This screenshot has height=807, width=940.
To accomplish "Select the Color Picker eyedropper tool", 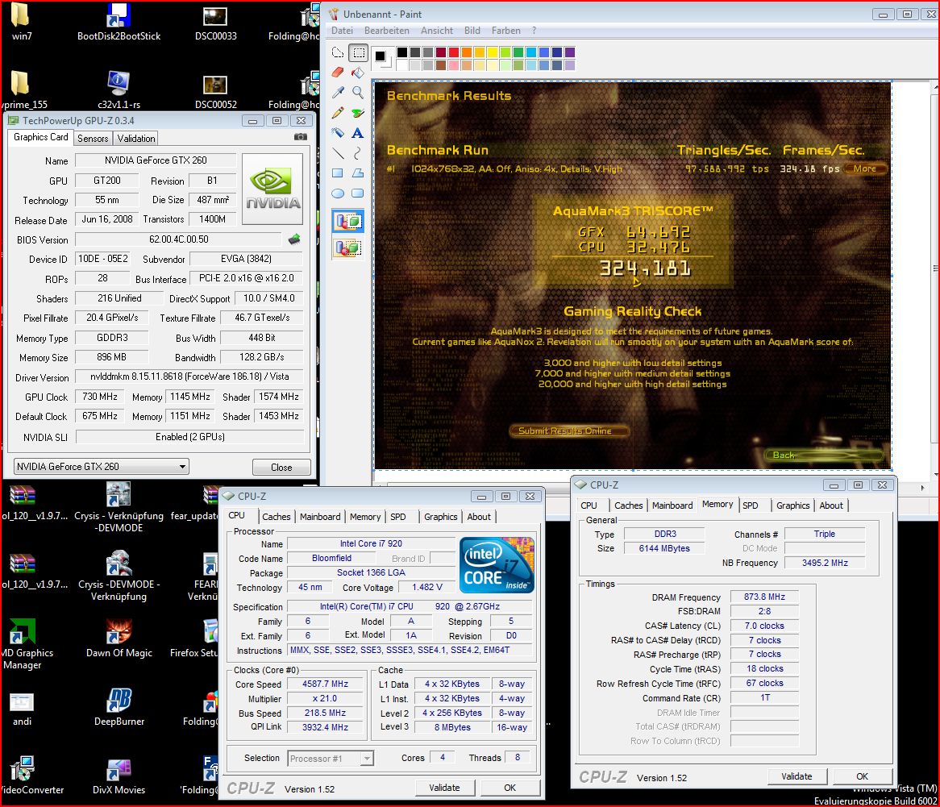I will coord(338,93).
